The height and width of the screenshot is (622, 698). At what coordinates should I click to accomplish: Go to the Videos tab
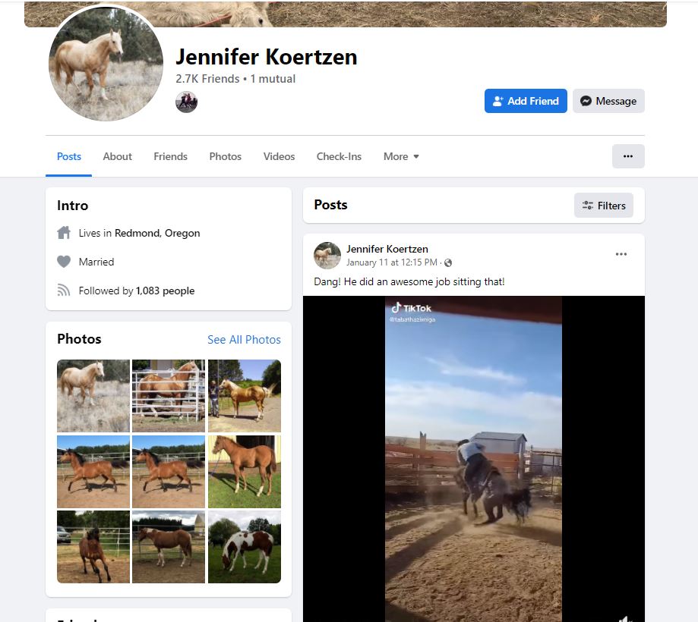click(x=279, y=156)
